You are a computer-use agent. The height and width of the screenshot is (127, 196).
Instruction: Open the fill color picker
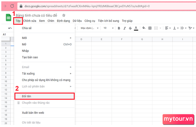[144, 28]
